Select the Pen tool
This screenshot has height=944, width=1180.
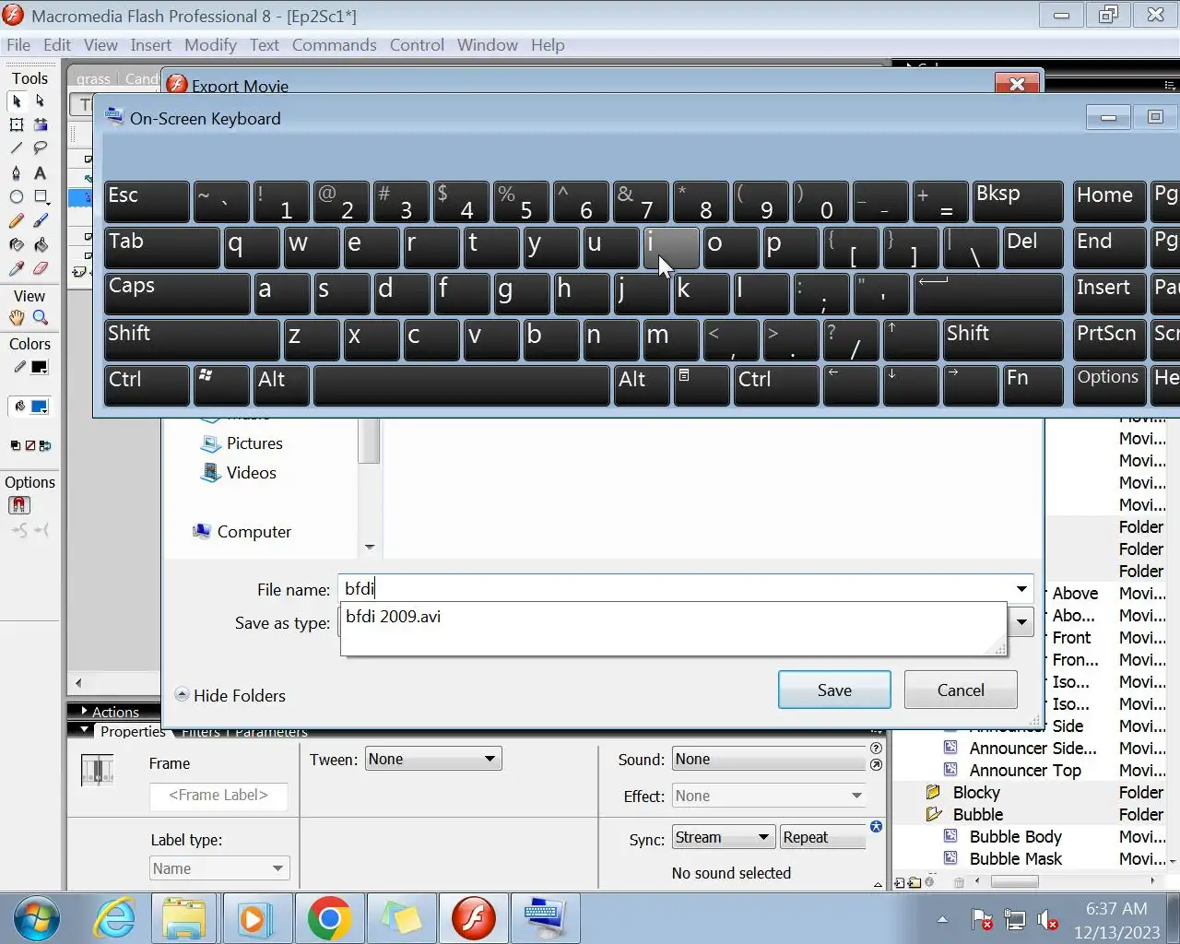(17, 172)
